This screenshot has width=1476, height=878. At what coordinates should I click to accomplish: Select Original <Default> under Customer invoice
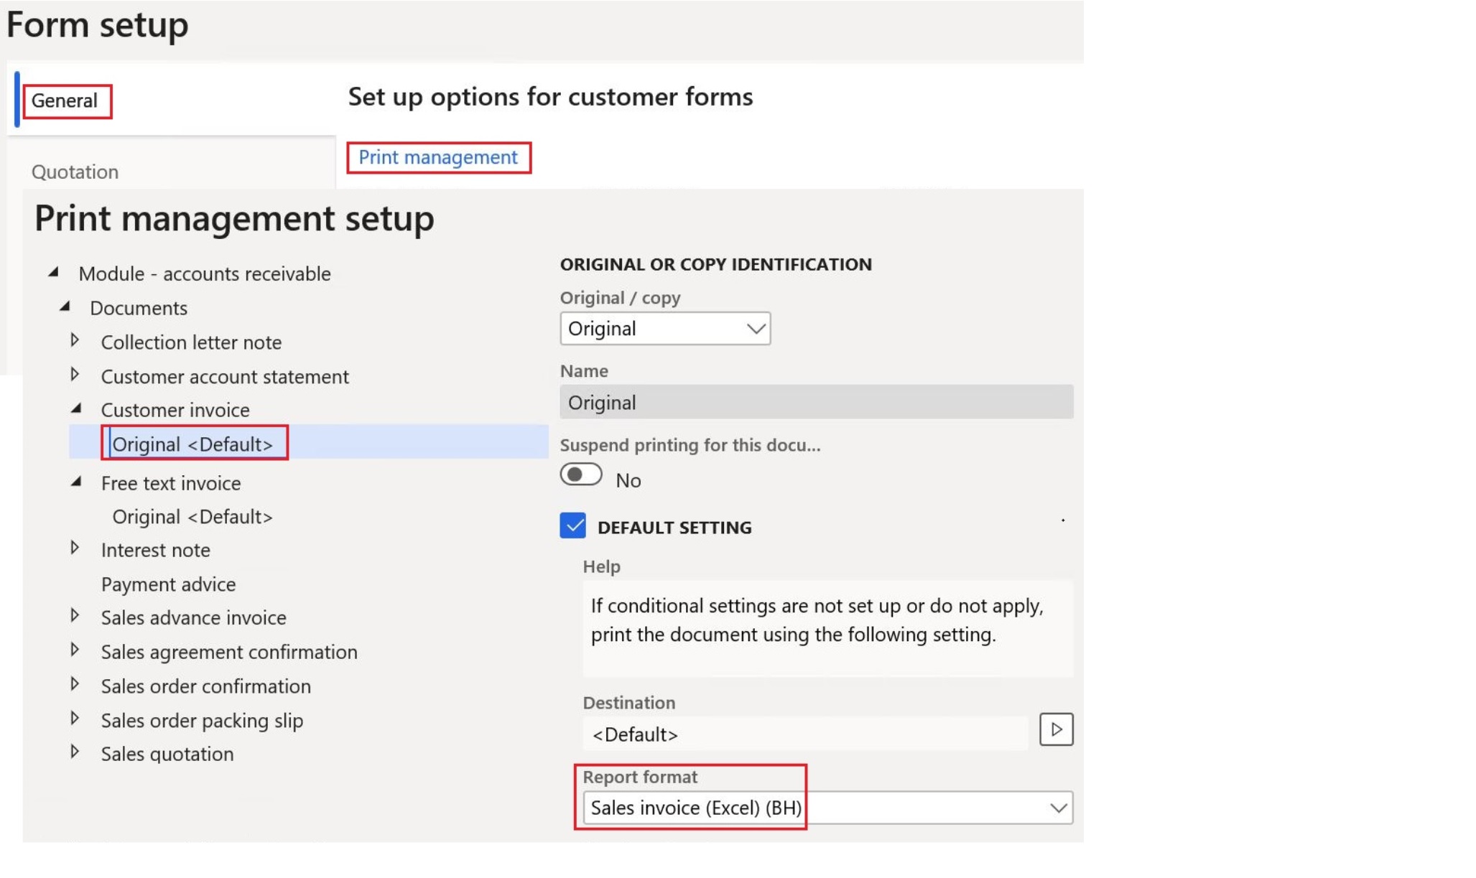(x=193, y=442)
